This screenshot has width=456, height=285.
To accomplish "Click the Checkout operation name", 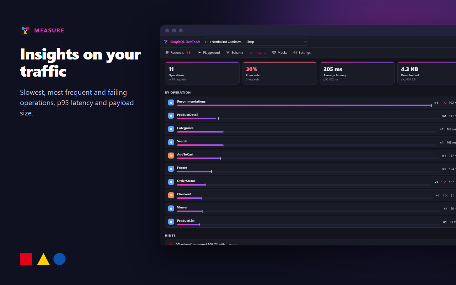I will pos(184,194).
